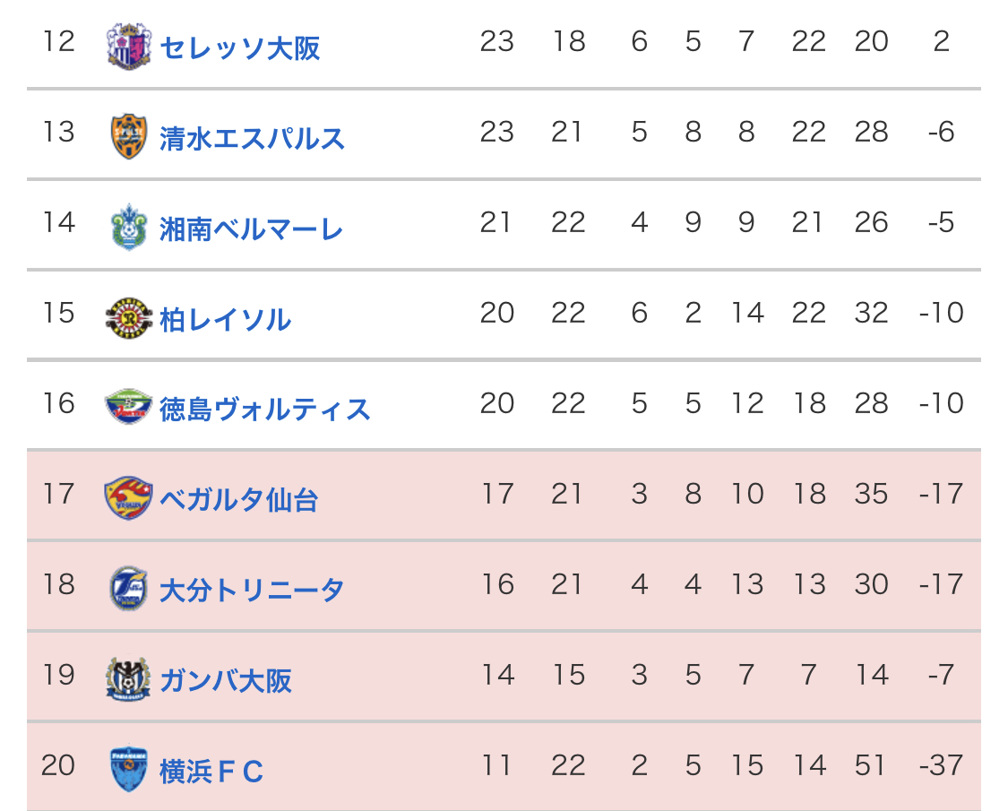Open the 大分トリニータ team link
The height and width of the screenshot is (811, 1008).
pyautogui.click(x=252, y=591)
